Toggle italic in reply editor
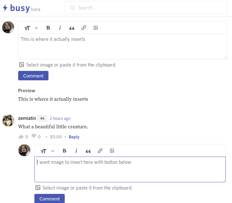Image resolution: width=232 pixels, height=203 pixels. pos(76,151)
